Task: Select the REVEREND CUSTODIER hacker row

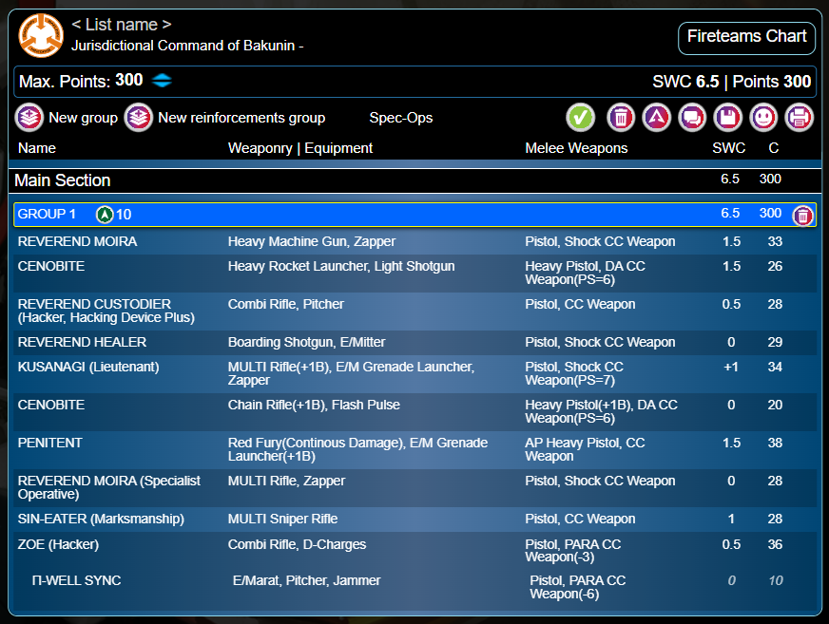Action: 415,312
